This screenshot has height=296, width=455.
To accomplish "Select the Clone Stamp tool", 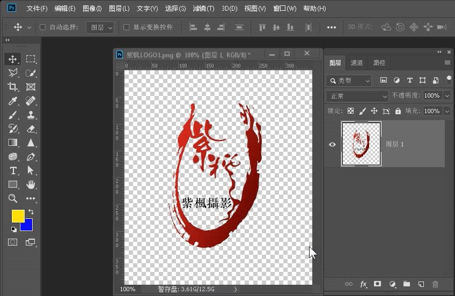I will pos(31,115).
